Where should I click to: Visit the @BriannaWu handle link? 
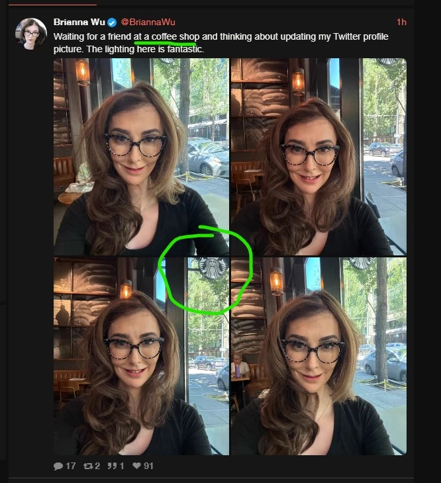point(148,22)
